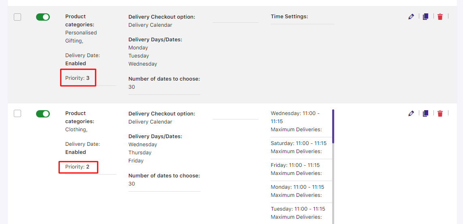The height and width of the screenshot is (224, 463).
Task: Duplicate the Personalised Gifting delivery rule
Action: point(425,17)
